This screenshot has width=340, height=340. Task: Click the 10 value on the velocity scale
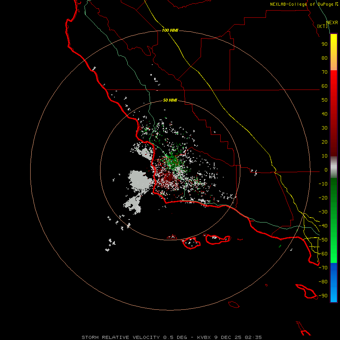(x=325, y=156)
